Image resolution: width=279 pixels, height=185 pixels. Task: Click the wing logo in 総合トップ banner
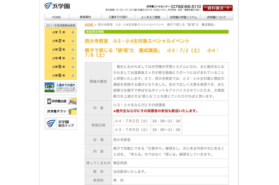pos(51,123)
